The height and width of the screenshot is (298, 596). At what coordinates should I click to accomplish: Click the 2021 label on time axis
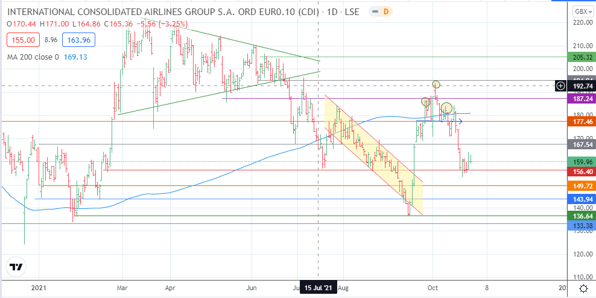click(39, 288)
